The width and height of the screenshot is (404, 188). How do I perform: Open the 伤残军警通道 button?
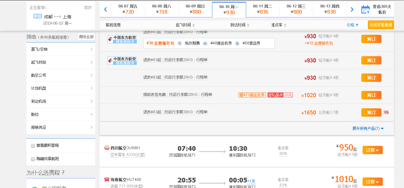point(381,25)
